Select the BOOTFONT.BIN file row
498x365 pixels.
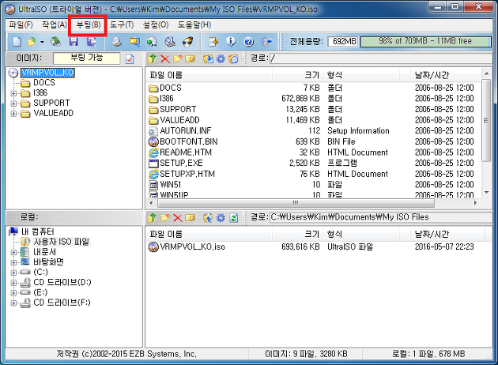(x=314, y=141)
